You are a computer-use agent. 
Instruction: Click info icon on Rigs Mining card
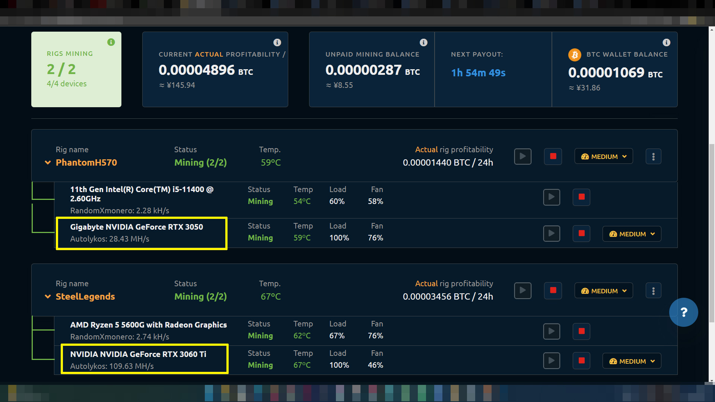pos(111,42)
